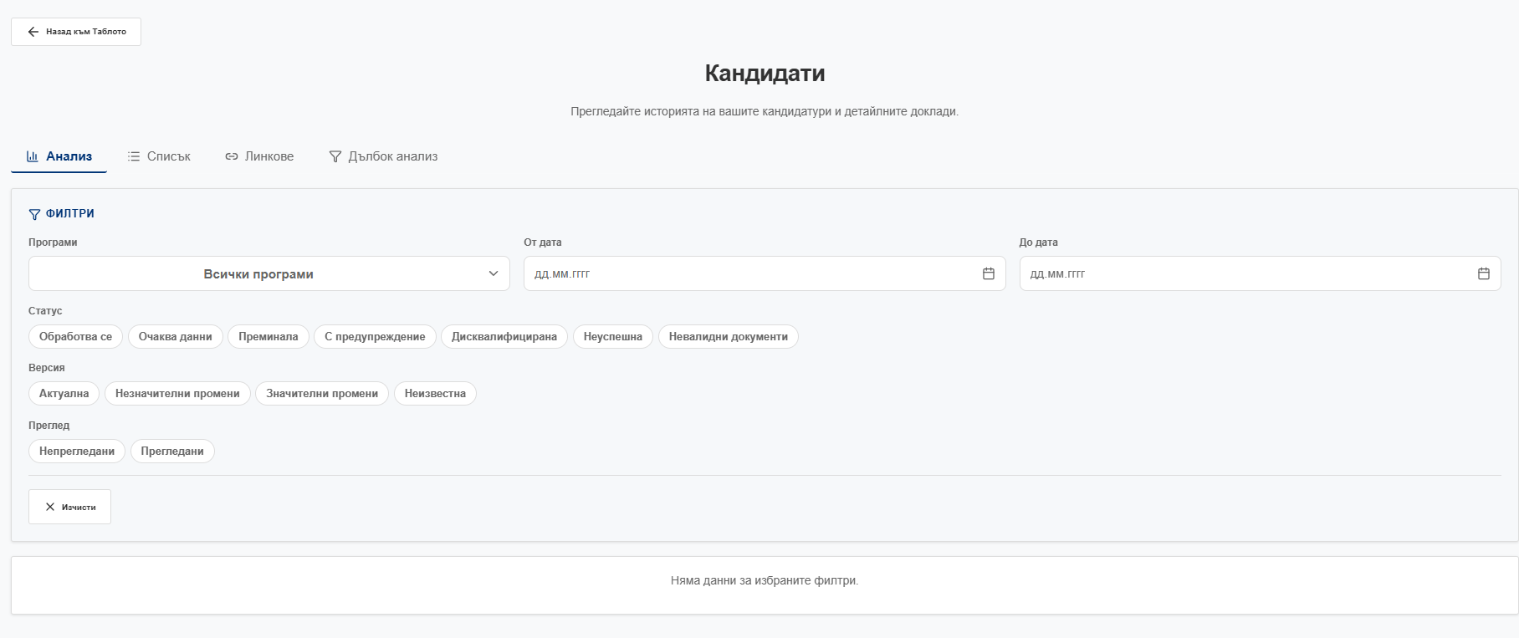
Task: Toggle the 'Невалидни документи' status chip
Action: pyautogui.click(x=729, y=337)
